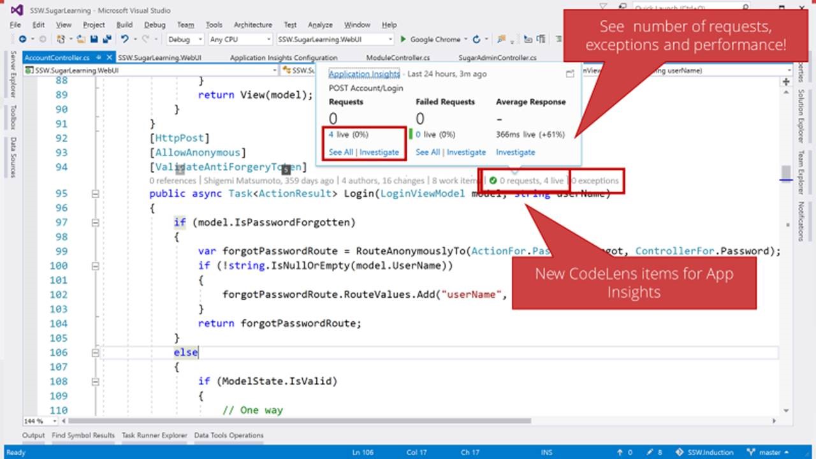Image resolution: width=816 pixels, height=459 pixels.
Task: Click the Navigate Backward toolbar icon
Action: coord(22,40)
